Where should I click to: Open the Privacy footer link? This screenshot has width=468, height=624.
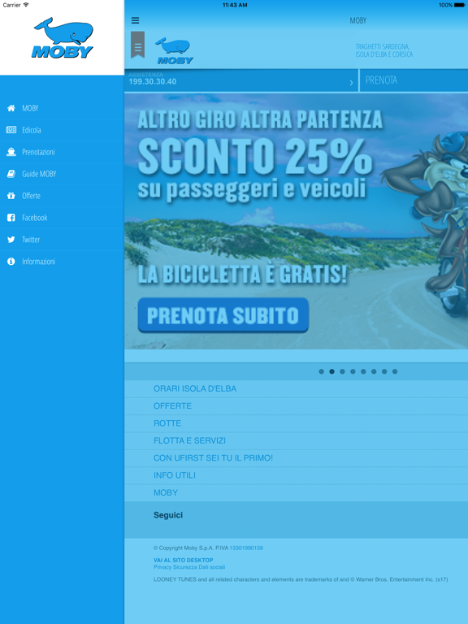coord(162,567)
